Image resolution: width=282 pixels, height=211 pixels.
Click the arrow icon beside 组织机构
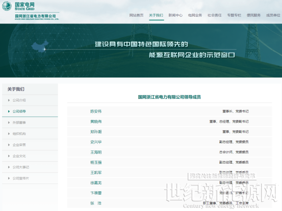[x=9, y=134]
